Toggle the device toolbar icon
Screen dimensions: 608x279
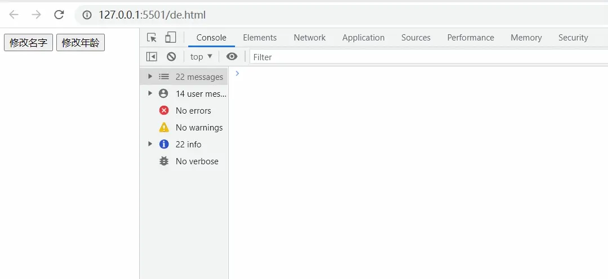click(x=170, y=38)
